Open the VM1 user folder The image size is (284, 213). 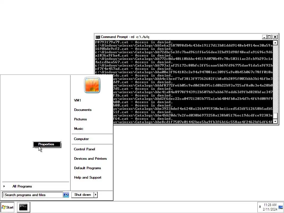tap(78, 100)
